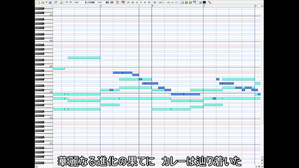Set playback speed to x3

176,2
